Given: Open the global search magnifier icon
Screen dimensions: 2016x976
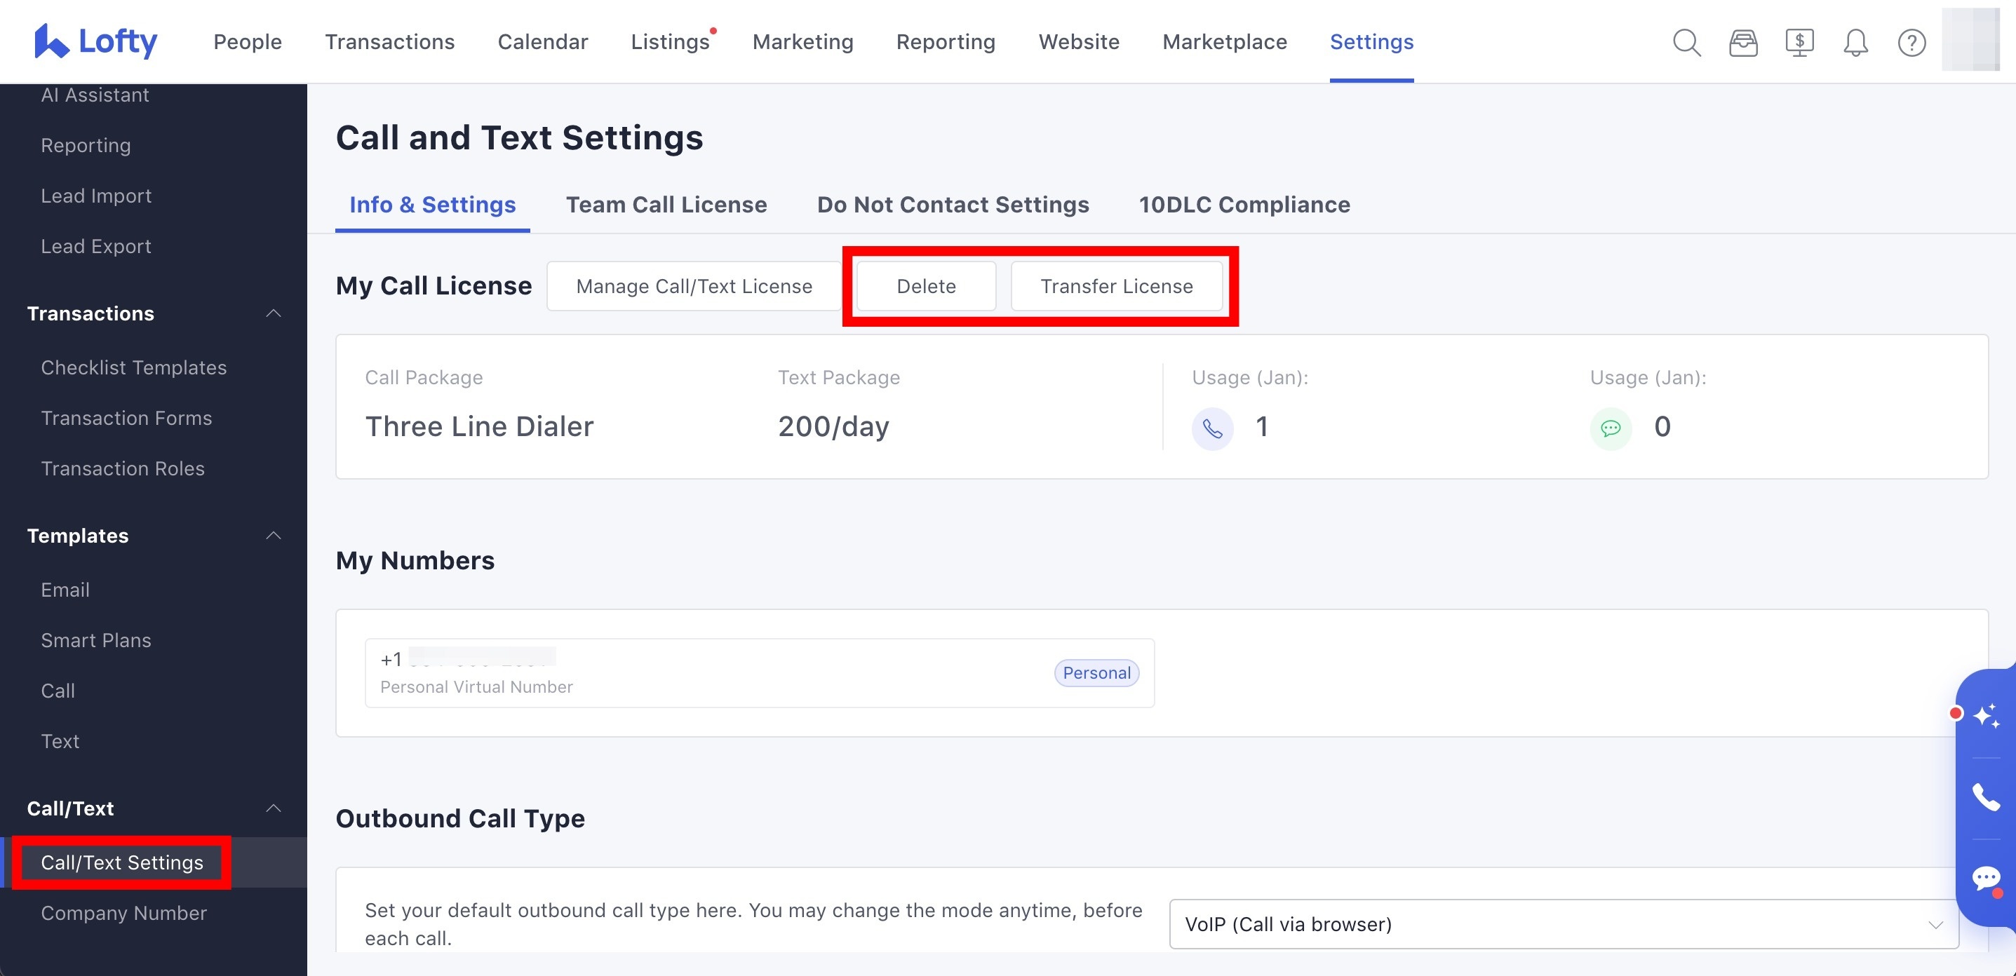Looking at the screenshot, I should [1686, 43].
